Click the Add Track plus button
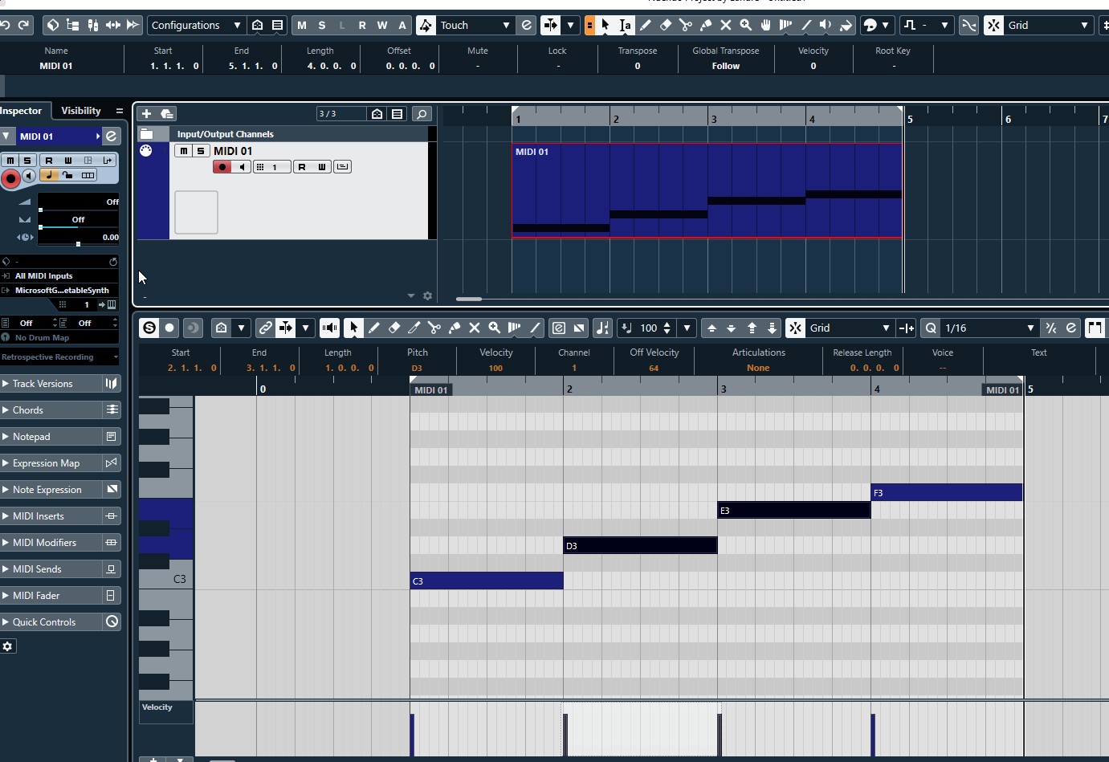The height and width of the screenshot is (762, 1109). pos(146,114)
